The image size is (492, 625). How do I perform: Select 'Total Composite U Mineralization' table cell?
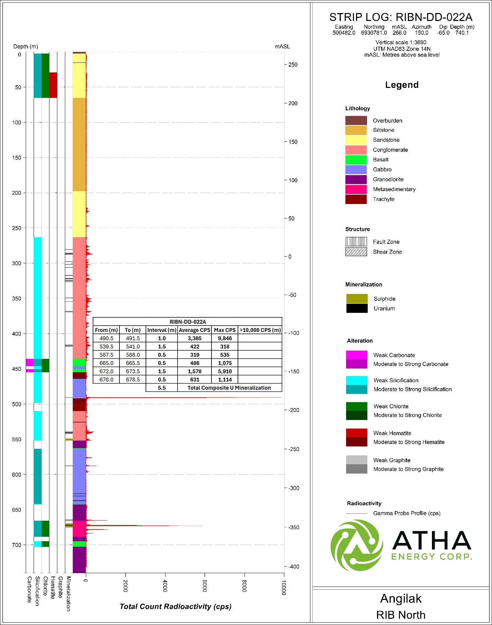(229, 388)
